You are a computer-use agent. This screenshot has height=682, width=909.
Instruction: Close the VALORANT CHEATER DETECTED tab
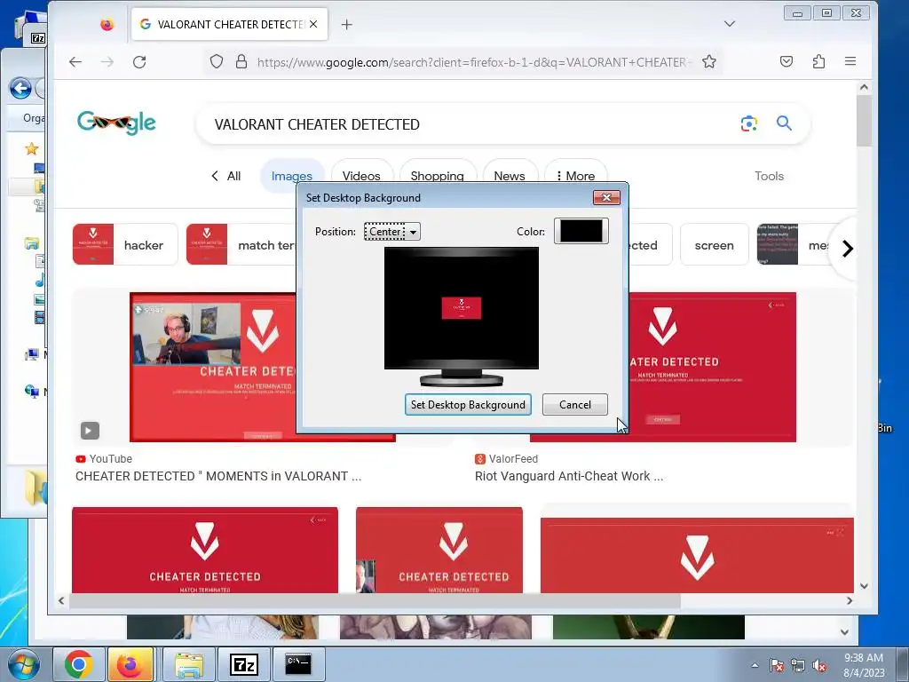click(x=313, y=24)
